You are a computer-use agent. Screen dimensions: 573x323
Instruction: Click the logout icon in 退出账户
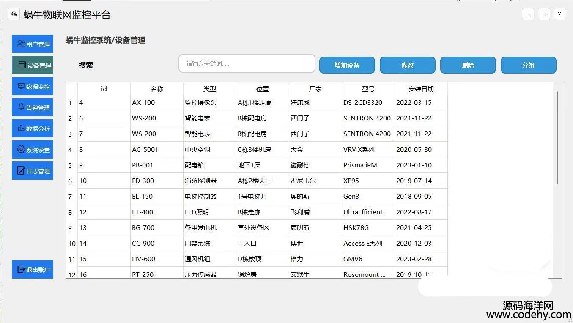coord(21,269)
